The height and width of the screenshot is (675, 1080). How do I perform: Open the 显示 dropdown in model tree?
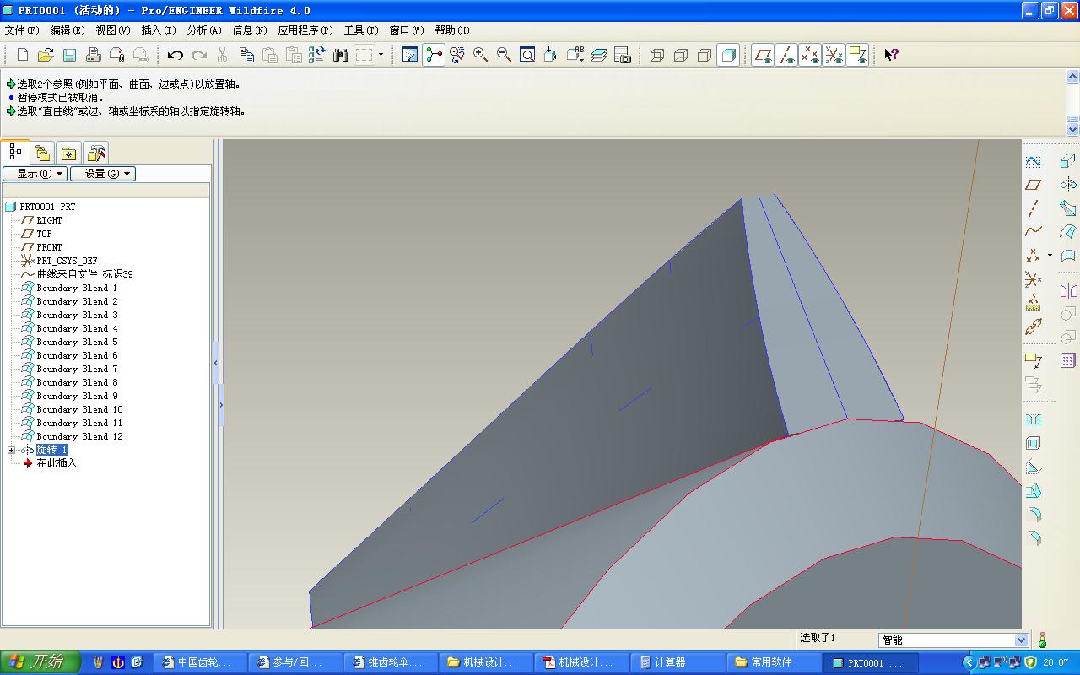tap(35, 174)
